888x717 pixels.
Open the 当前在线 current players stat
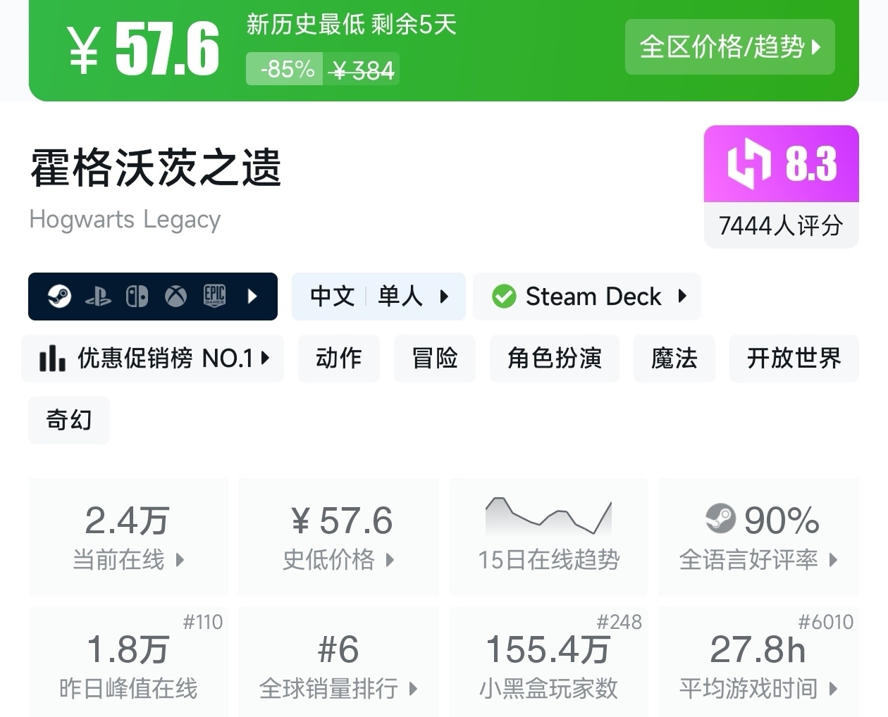tap(128, 537)
